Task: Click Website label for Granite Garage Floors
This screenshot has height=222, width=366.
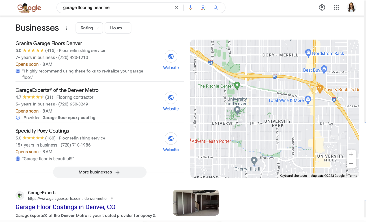Action: [171, 68]
